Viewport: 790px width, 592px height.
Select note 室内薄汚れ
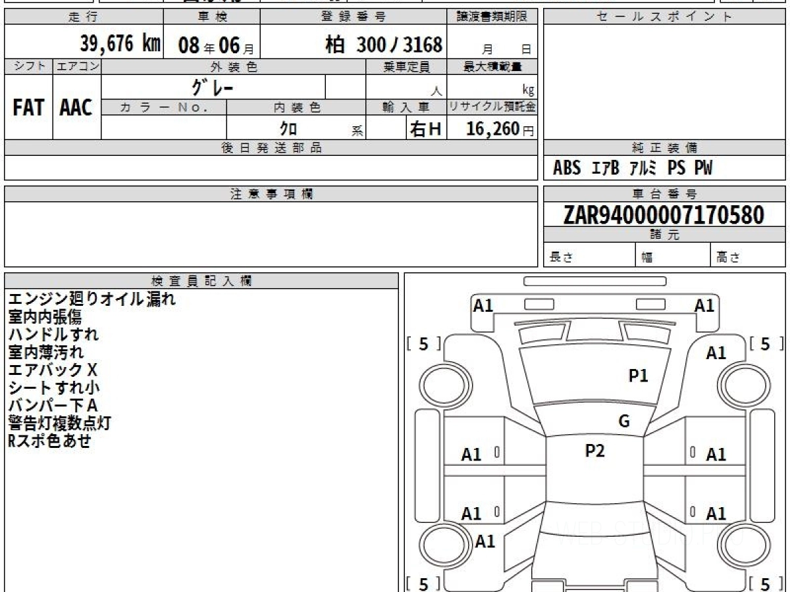tap(46, 353)
